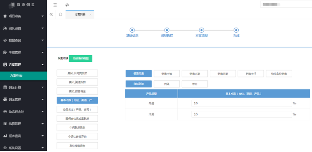Switch to the 方案列表 tab label

pos(80,14)
